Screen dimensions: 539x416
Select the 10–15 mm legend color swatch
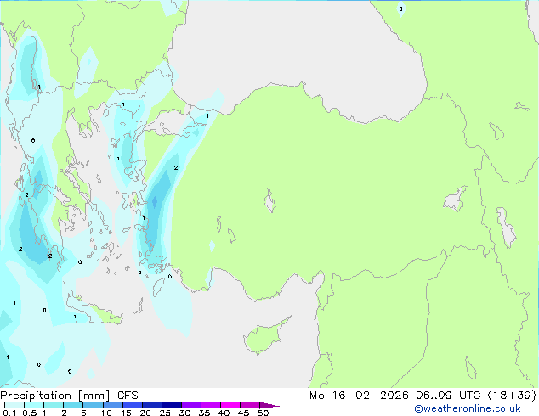click(112, 405)
